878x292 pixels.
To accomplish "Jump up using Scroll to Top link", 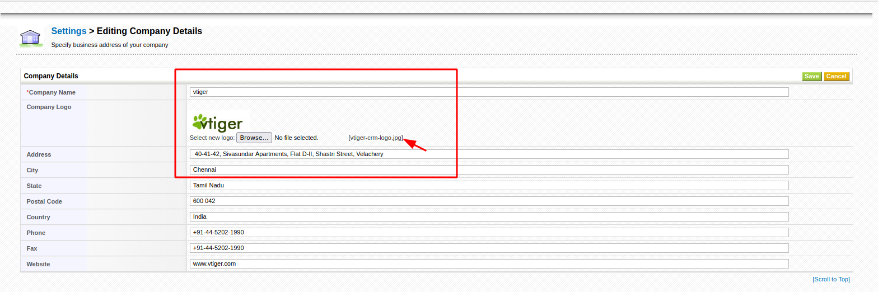I will coord(831,279).
